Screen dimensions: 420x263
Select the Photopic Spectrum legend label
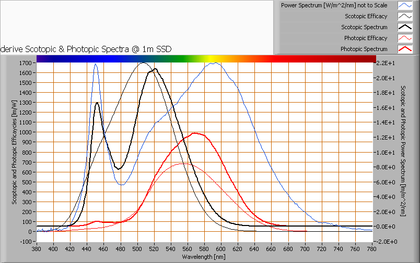coord(364,49)
